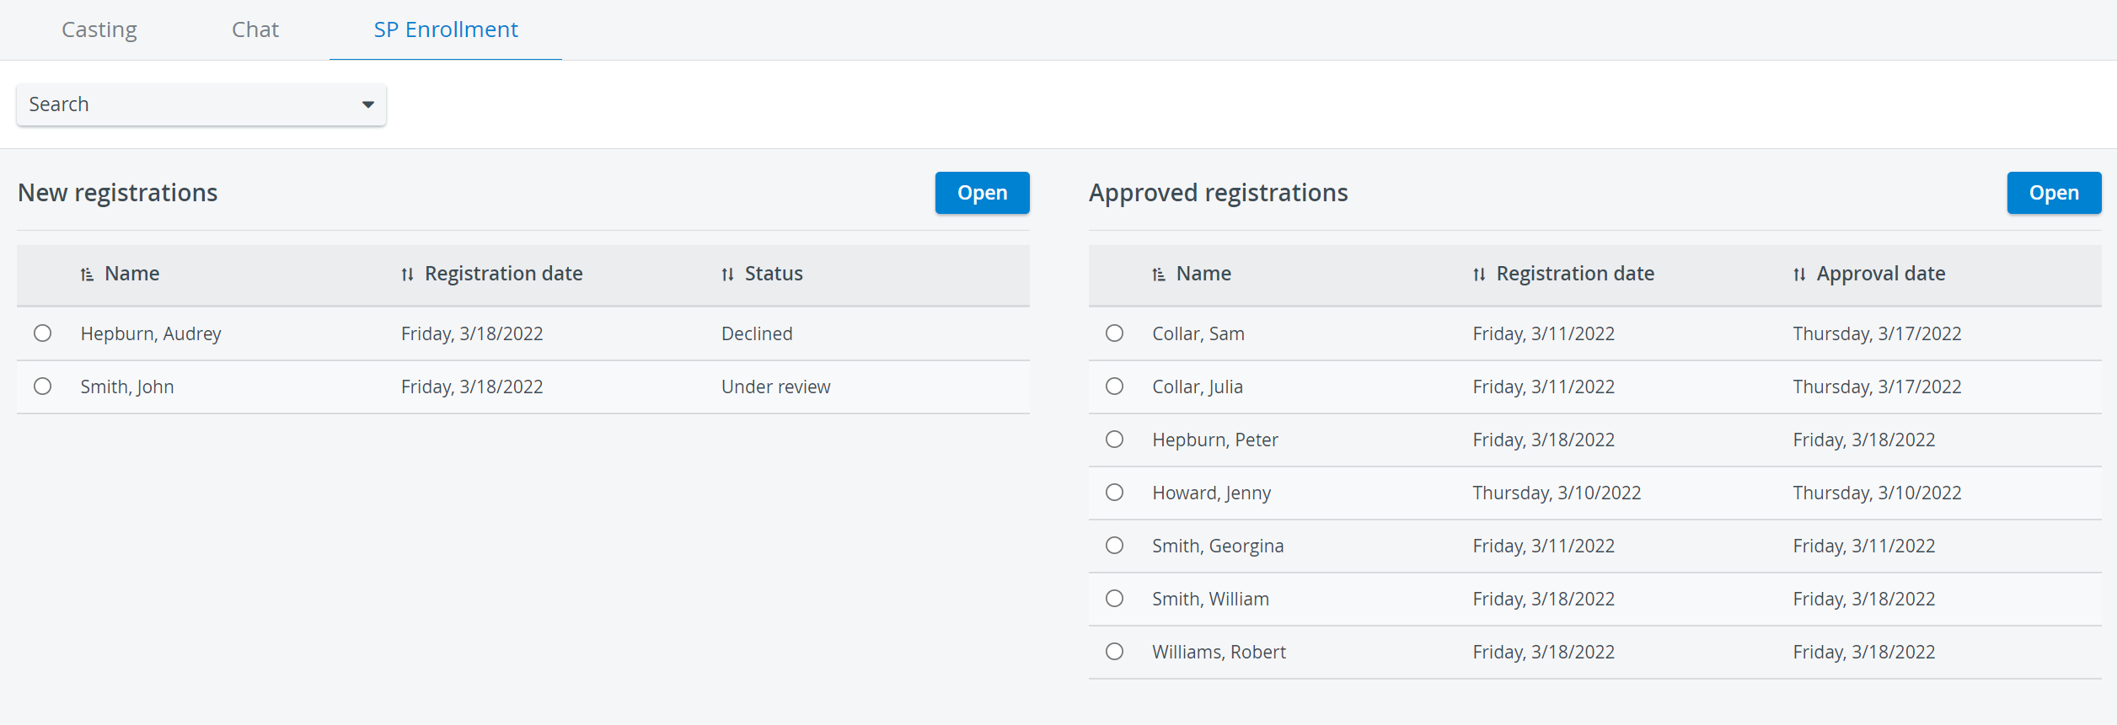Click Open button for Approved registrations

[x=2055, y=193]
